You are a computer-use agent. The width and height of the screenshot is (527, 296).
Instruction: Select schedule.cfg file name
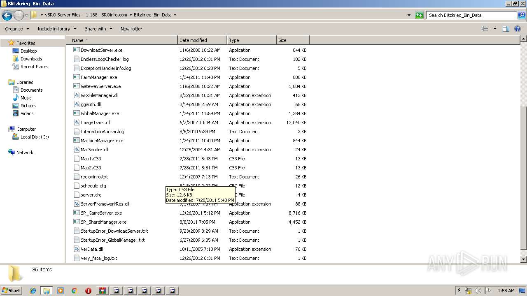(x=93, y=186)
